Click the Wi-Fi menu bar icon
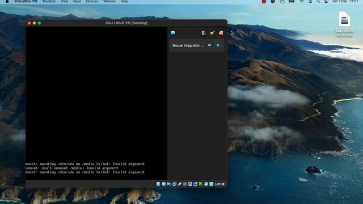This screenshot has height=204, width=363. (x=302, y=1)
